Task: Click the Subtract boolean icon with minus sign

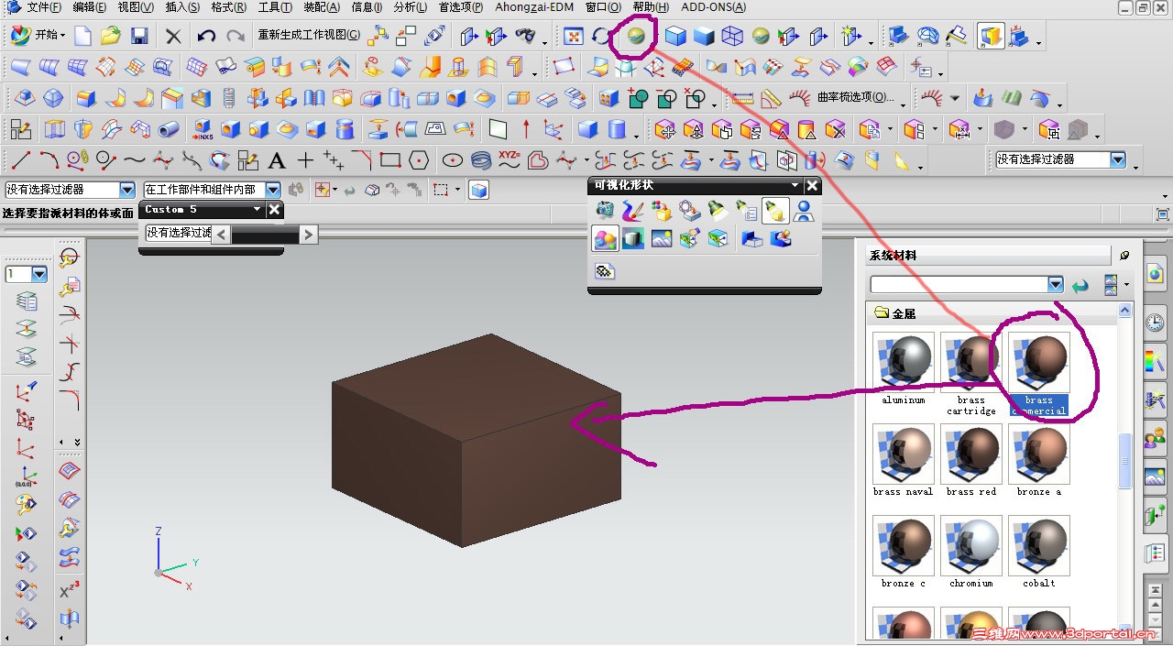Action: tap(667, 98)
